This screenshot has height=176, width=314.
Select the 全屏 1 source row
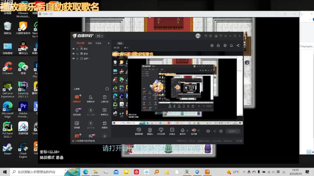click(91, 58)
